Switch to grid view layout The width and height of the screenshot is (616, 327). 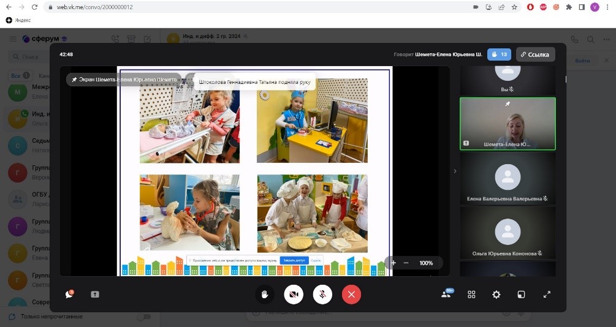pos(471,295)
